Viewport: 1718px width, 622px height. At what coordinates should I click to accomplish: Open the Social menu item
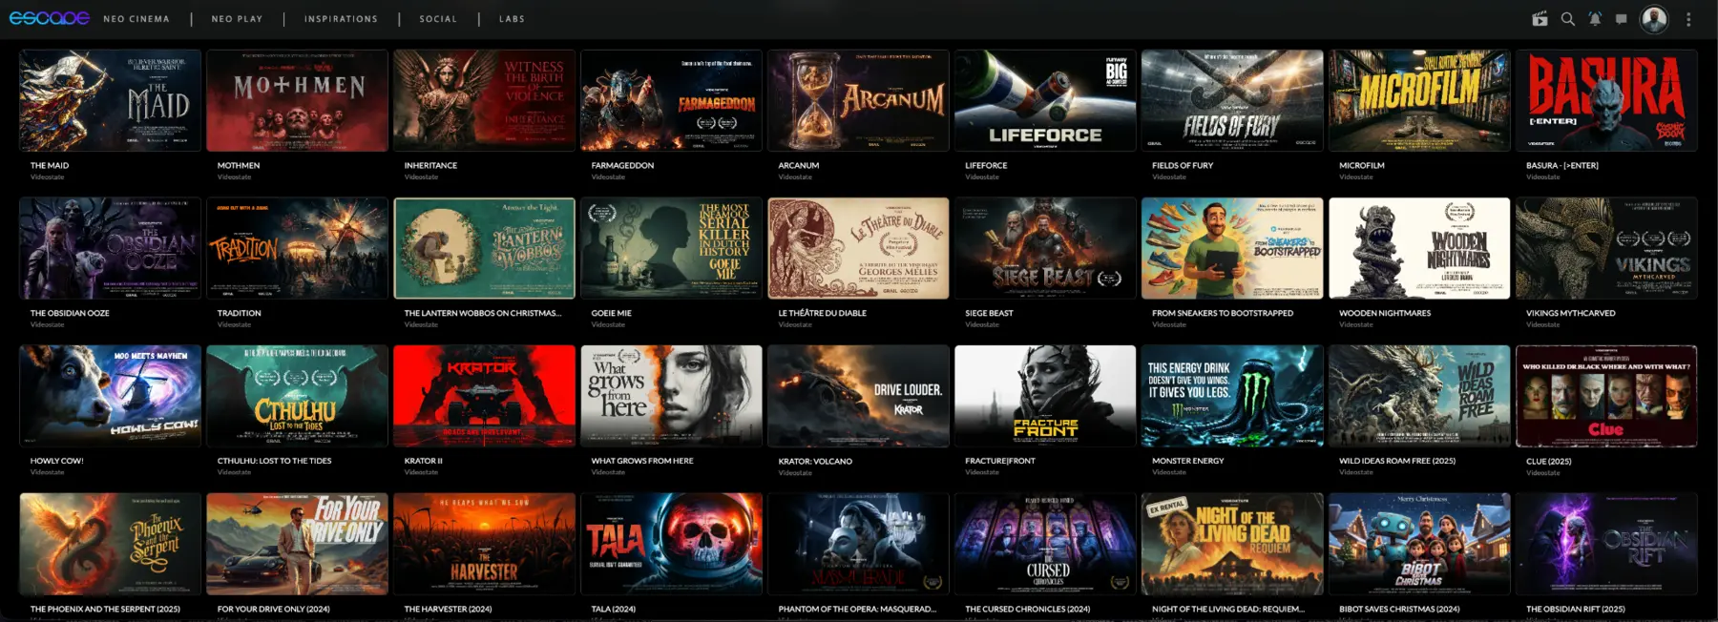pyautogui.click(x=438, y=19)
